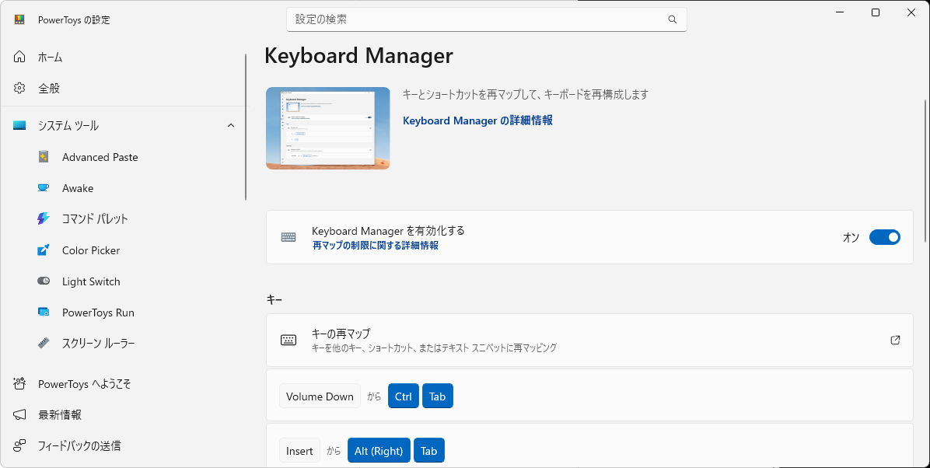This screenshot has width=930, height=468.
Task: Click the search magnifier icon
Action: [x=673, y=19]
